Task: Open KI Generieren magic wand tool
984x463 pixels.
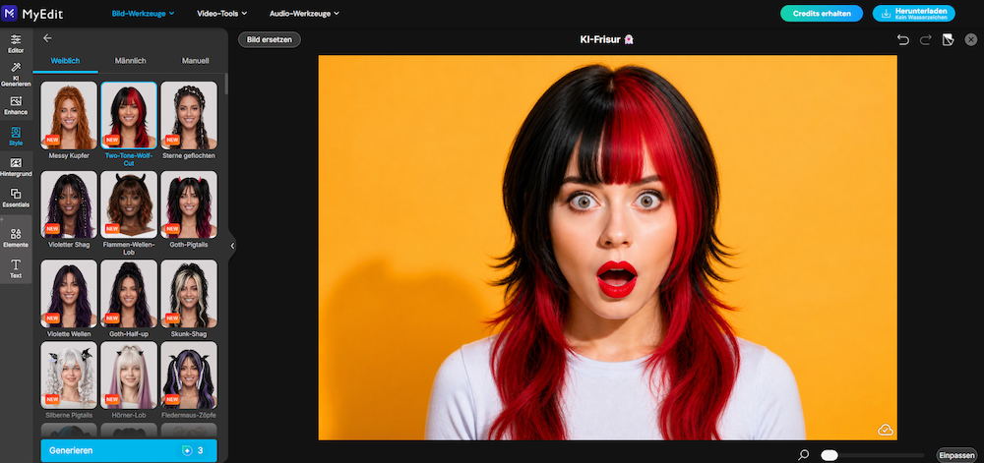Action: click(x=16, y=74)
